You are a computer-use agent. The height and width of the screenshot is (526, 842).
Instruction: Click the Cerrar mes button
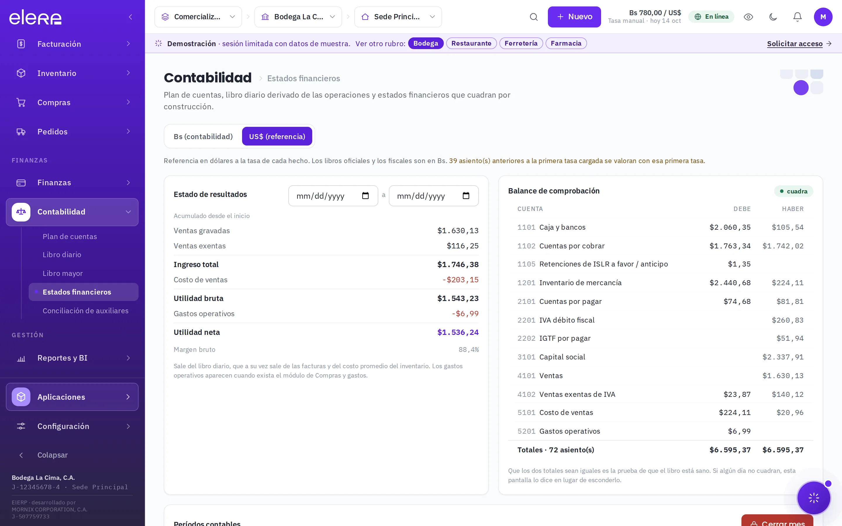[777, 520]
